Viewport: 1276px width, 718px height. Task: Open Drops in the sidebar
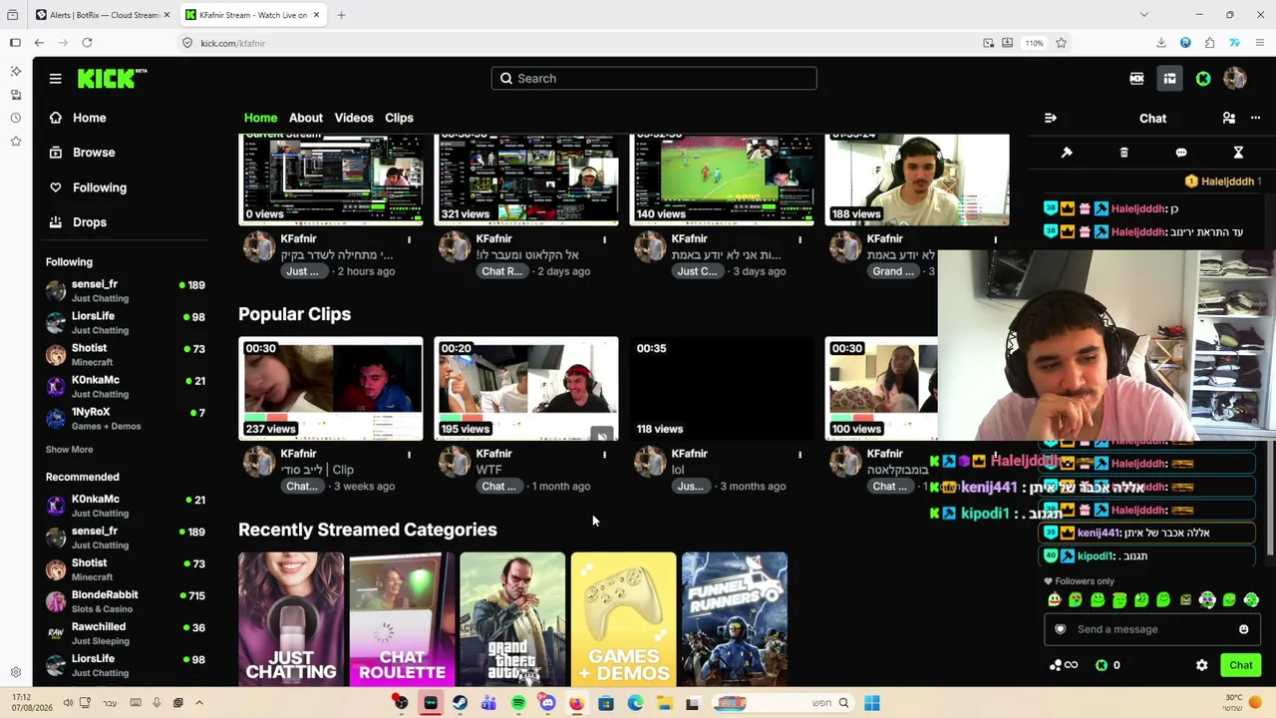pos(89,222)
